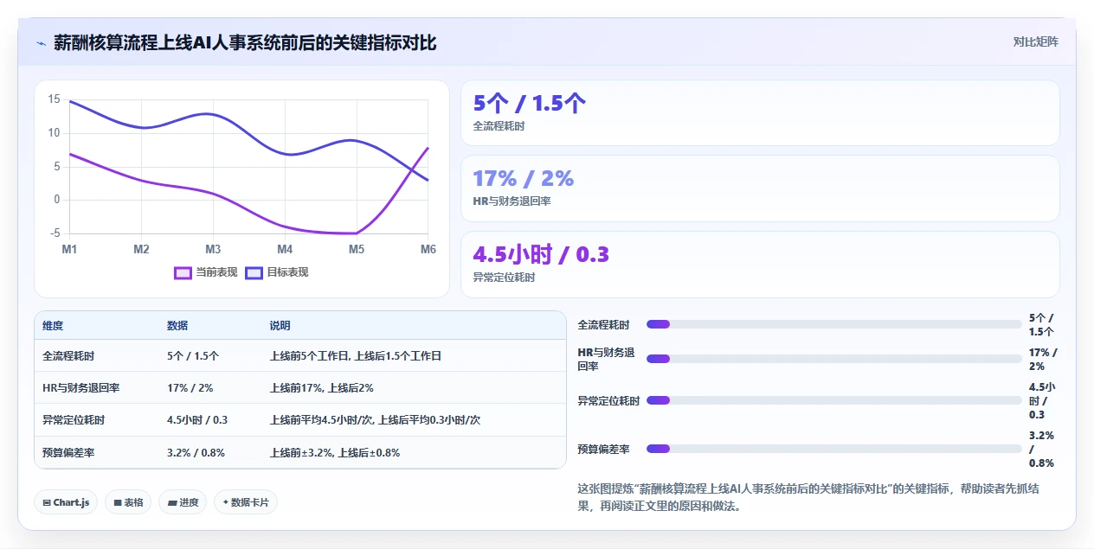Click the HR与财务退回率 progress bar
Image resolution: width=1094 pixels, height=549 pixels.
coord(834,359)
